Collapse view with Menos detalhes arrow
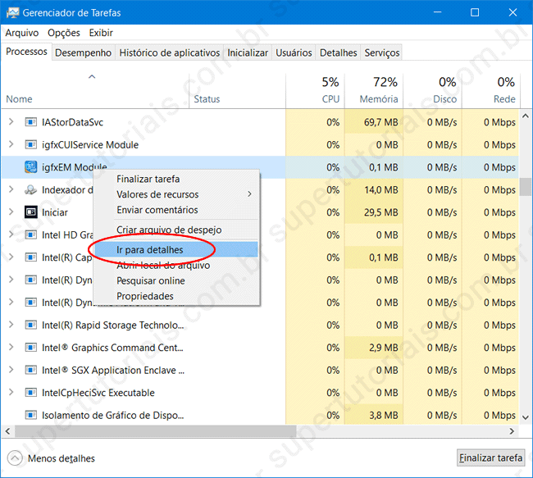 pyautogui.click(x=14, y=458)
